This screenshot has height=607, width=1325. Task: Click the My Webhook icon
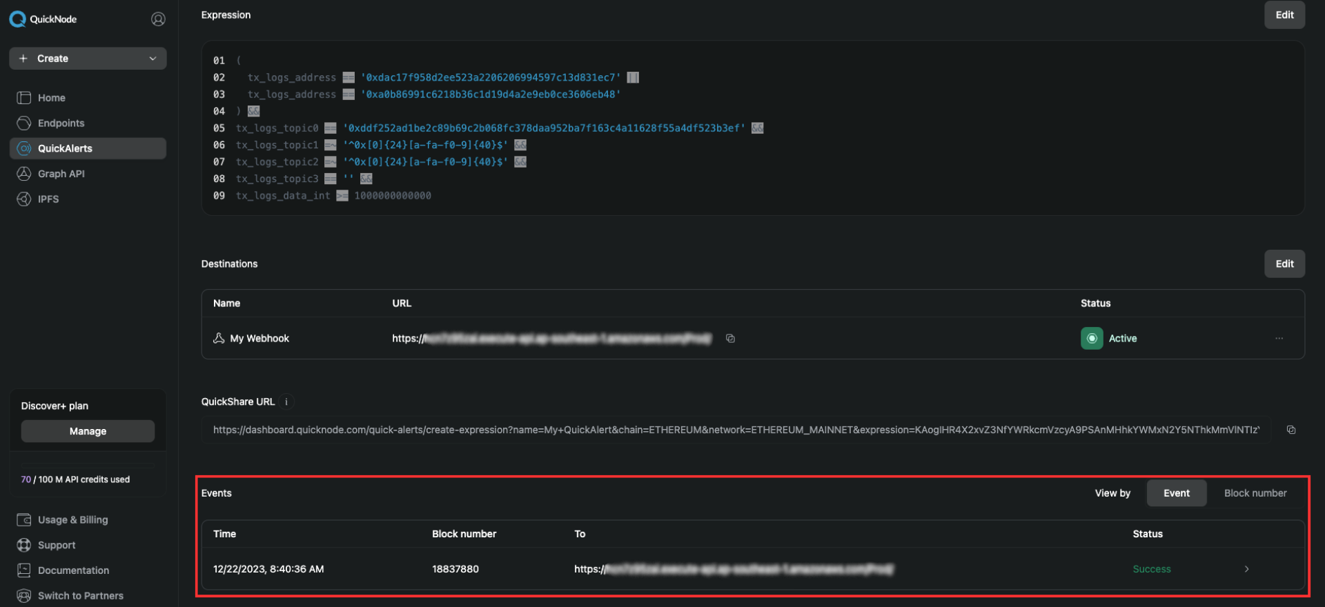click(x=219, y=338)
